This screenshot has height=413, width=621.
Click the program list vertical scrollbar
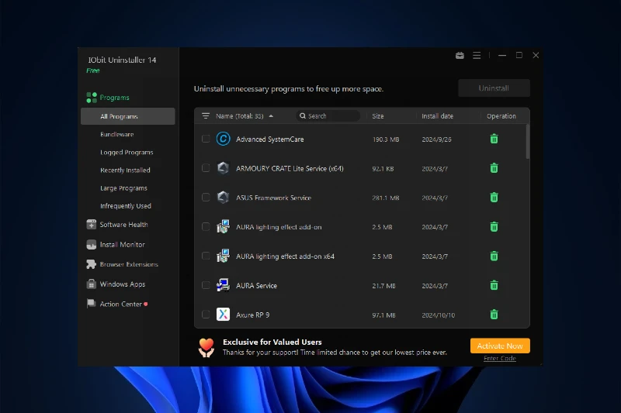click(528, 142)
